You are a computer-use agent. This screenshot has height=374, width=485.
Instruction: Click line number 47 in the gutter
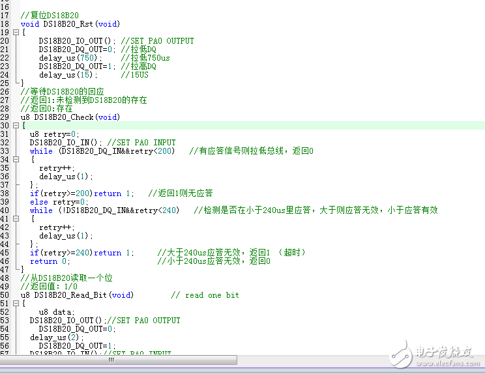click(5, 270)
